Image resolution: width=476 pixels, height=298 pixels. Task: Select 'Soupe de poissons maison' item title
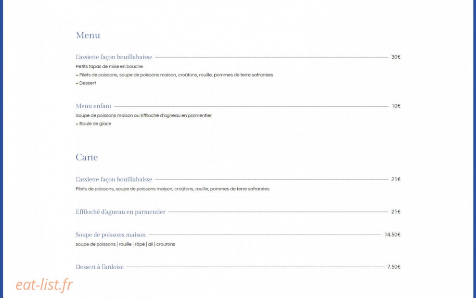pyautogui.click(x=111, y=235)
